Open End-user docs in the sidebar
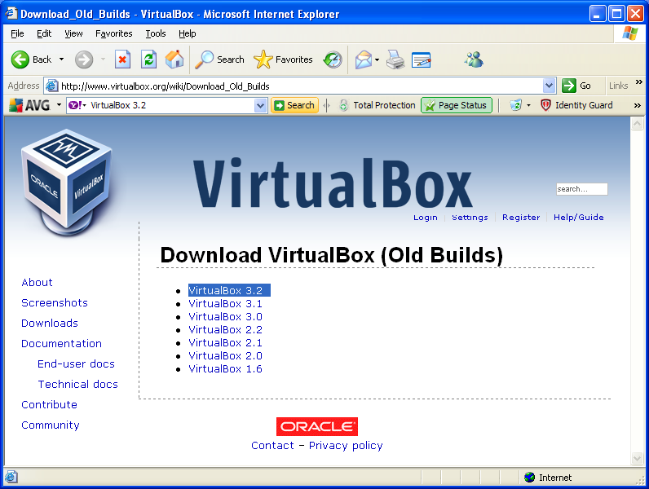The image size is (649, 489). coord(76,363)
